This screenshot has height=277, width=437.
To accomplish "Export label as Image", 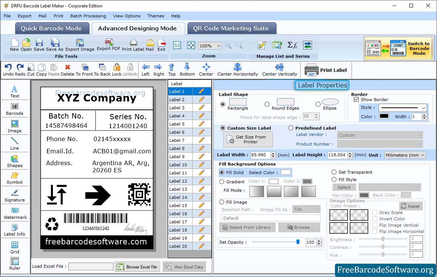I will 80,45.
